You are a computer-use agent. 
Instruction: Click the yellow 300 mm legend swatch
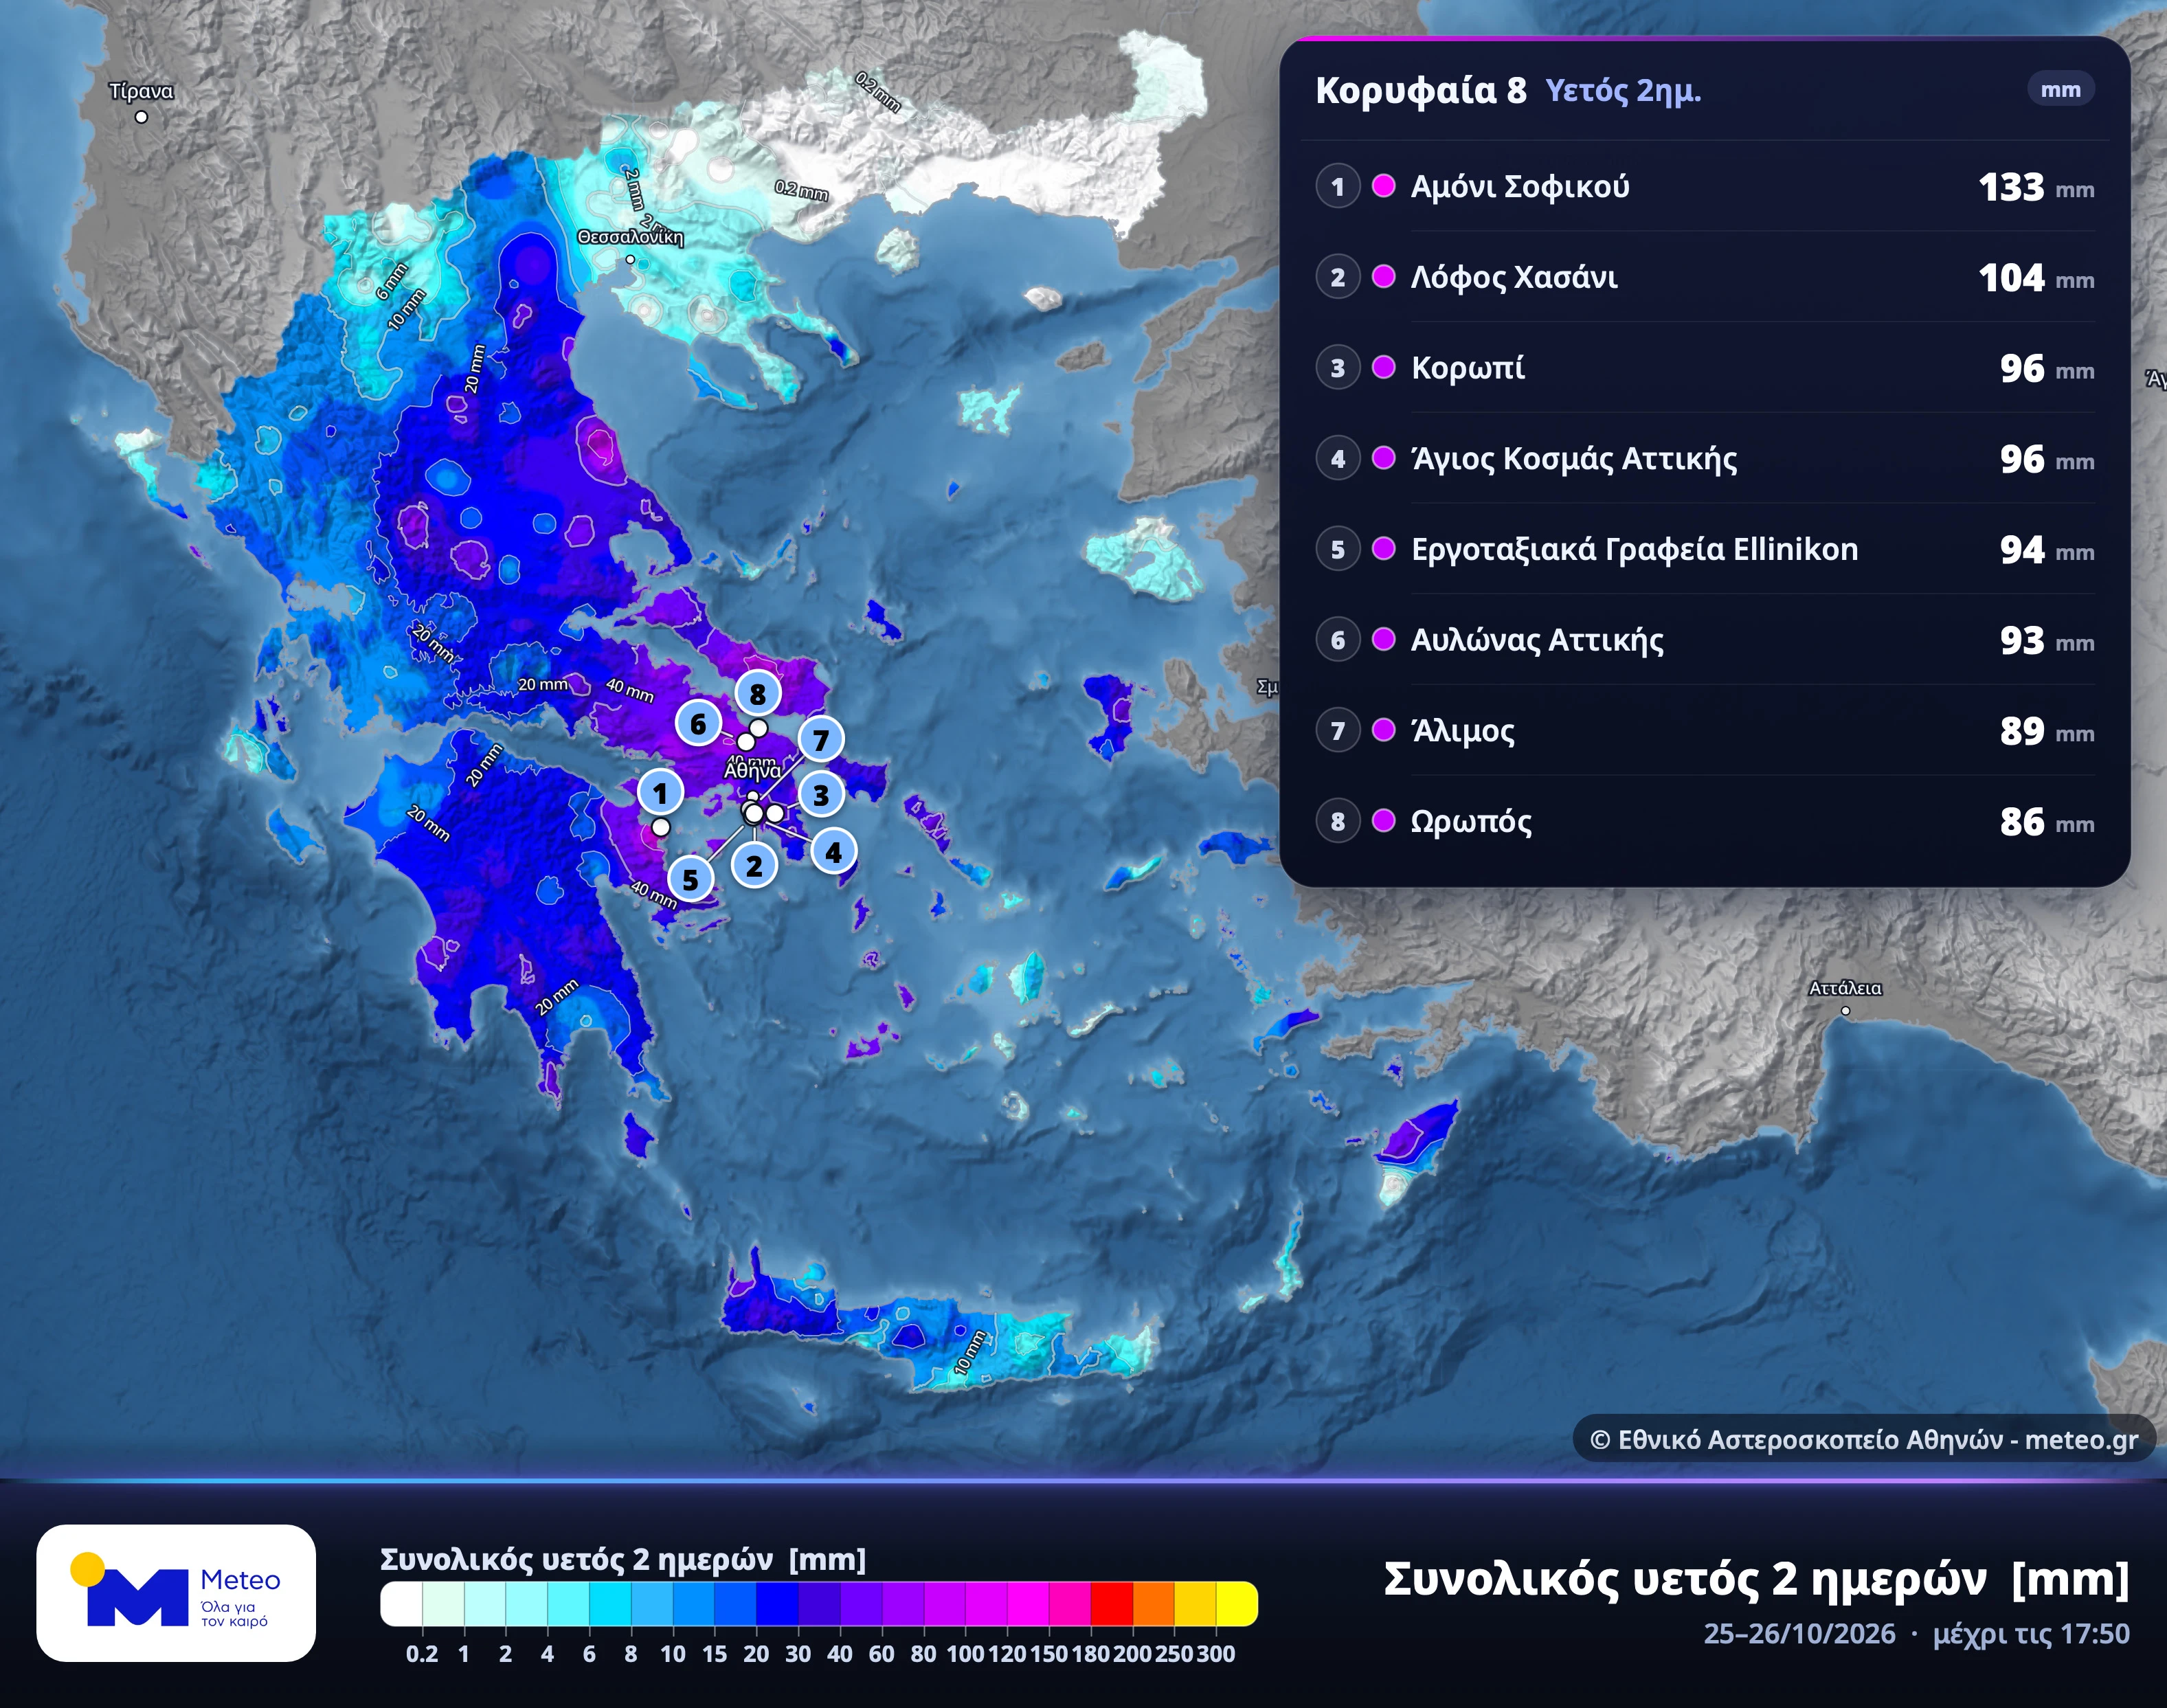tap(1237, 1604)
